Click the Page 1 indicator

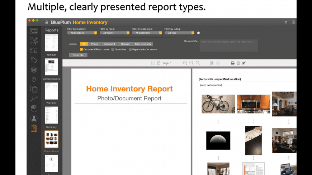point(167,63)
